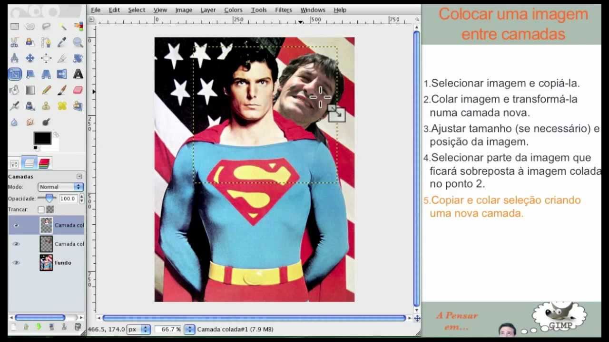Switch to the Layers dock tab
This screenshot has width=609, height=342.
[29, 163]
